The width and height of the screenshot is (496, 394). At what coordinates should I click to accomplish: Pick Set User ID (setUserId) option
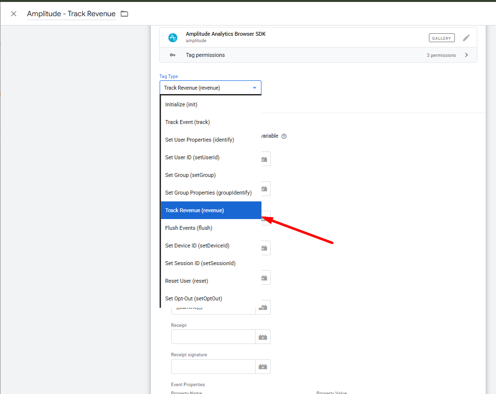(x=192, y=157)
